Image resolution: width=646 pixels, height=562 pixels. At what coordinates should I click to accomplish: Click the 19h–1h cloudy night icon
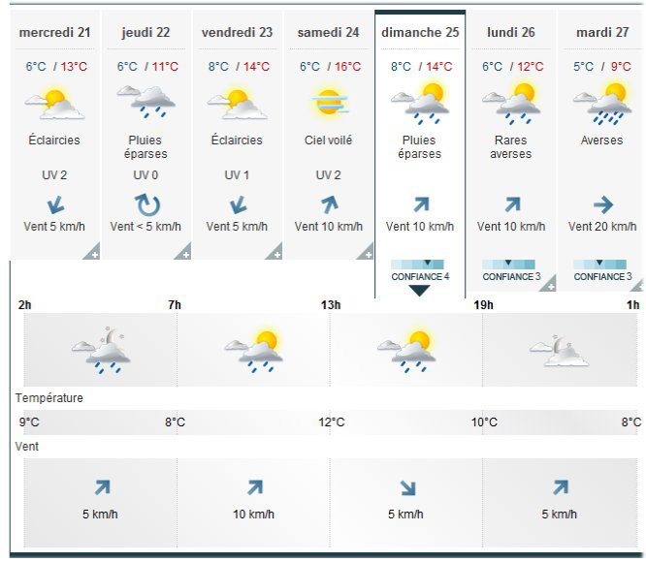pos(559,351)
